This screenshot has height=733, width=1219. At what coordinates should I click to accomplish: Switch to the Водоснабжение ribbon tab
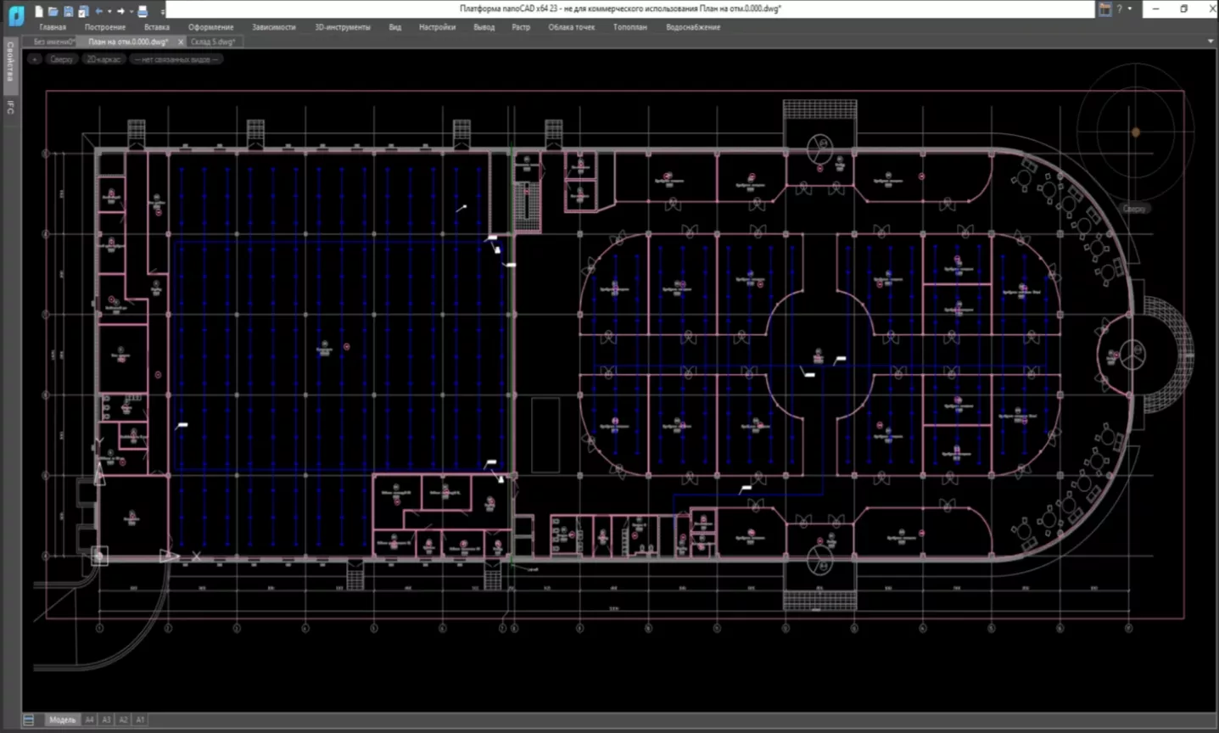point(692,27)
